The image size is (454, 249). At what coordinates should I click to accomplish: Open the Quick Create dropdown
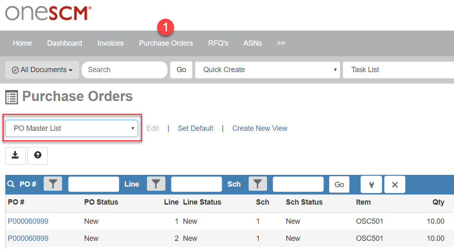[x=267, y=70]
